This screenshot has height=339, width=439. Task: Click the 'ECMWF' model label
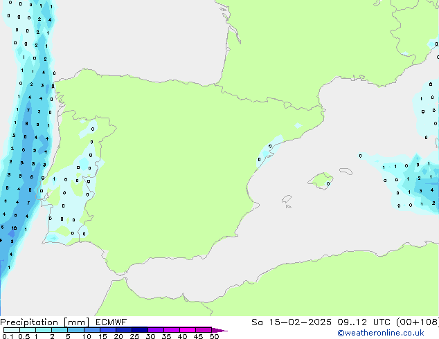[111, 322]
